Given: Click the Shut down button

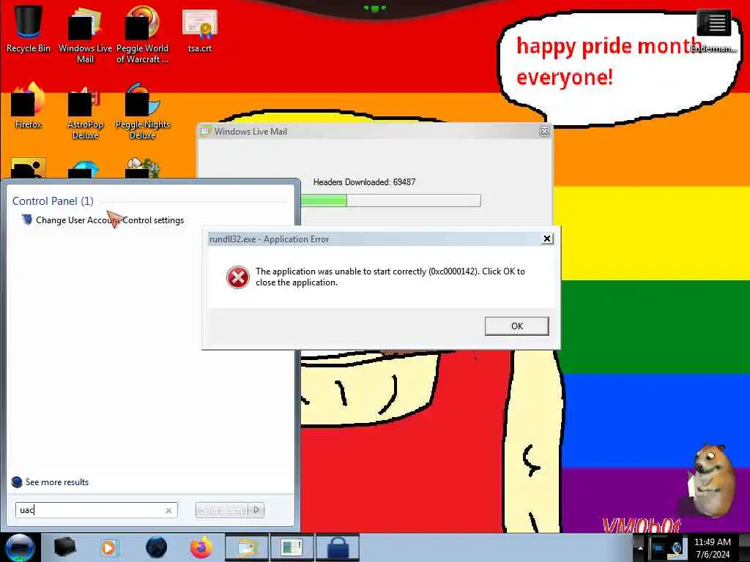Looking at the screenshot, I should coord(223,510).
